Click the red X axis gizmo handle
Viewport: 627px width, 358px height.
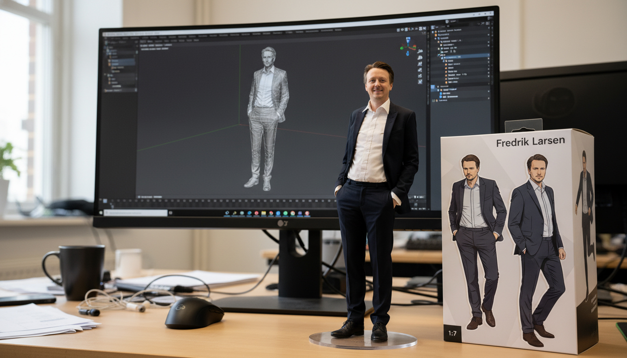414,47
